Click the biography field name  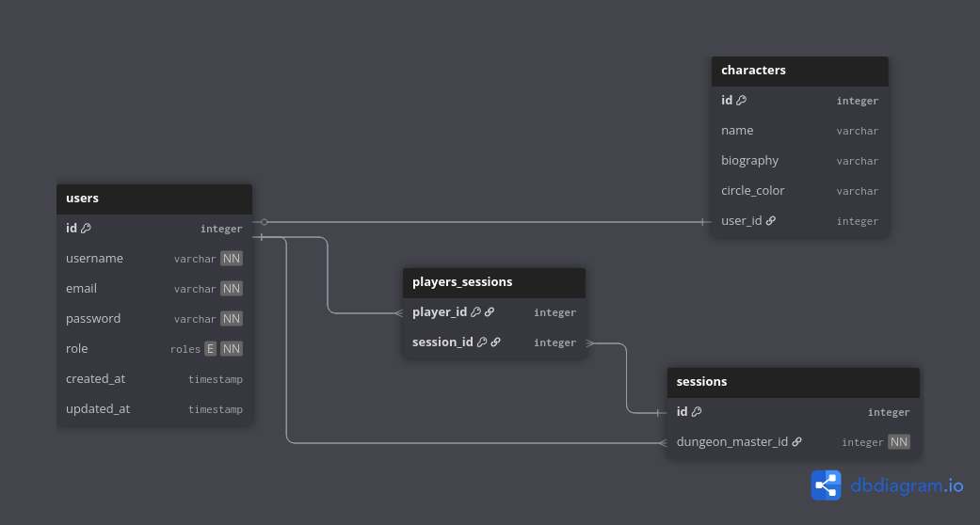click(x=749, y=161)
